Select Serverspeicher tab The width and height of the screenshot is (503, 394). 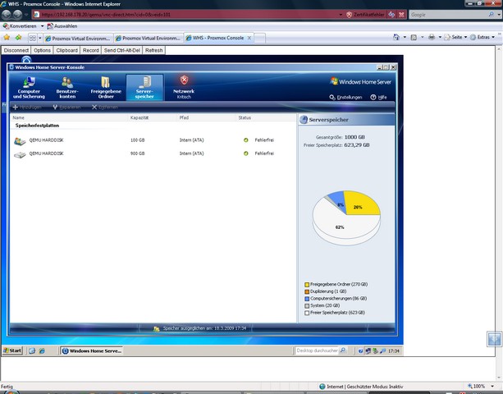click(x=144, y=87)
